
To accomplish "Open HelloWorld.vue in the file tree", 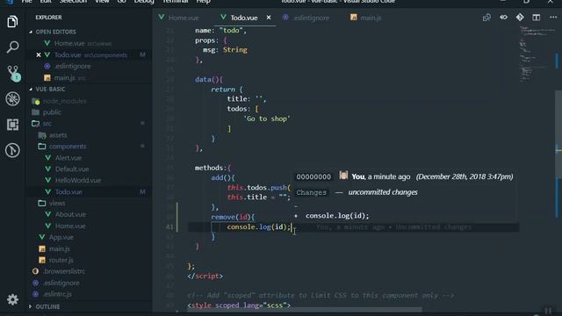I will (78, 180).
